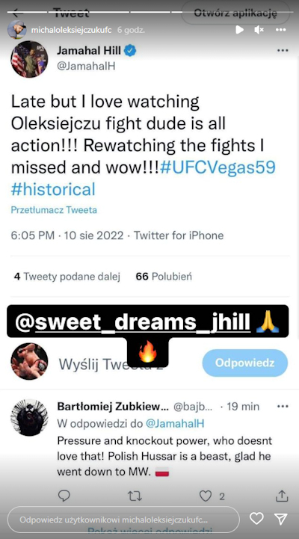Retweet Bartłomiej Zubkiewicz's reply
This screenshot has width=299, height=539.
135,496
